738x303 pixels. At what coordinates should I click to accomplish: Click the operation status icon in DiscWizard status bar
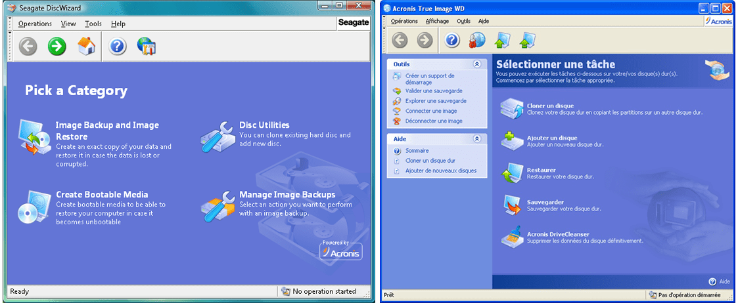[286, 292]
